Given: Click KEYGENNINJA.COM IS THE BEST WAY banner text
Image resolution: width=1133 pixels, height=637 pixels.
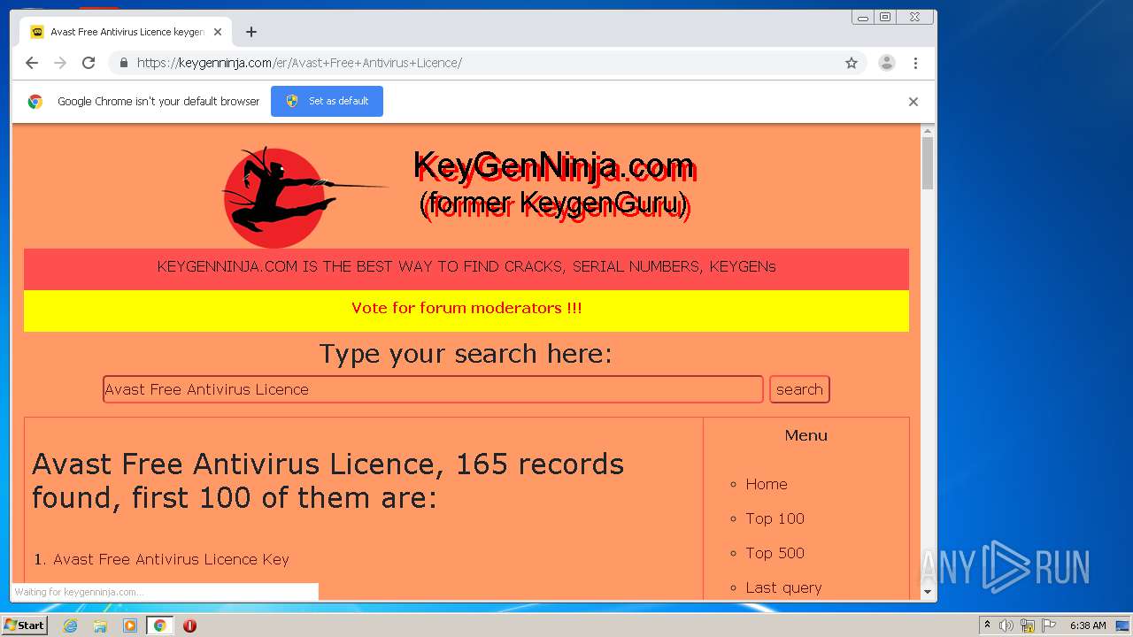Looking at the screenshot, I should [466, 266].
